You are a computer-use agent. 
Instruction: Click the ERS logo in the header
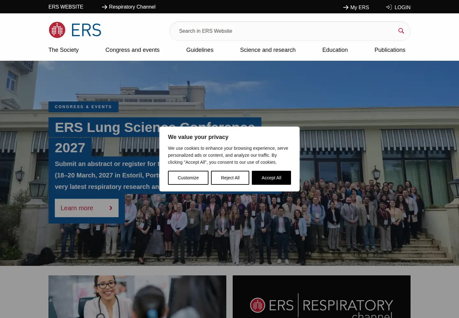coord(75,30)
